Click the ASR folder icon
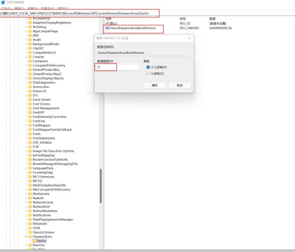The image size is (295, 252). [30, 35]
